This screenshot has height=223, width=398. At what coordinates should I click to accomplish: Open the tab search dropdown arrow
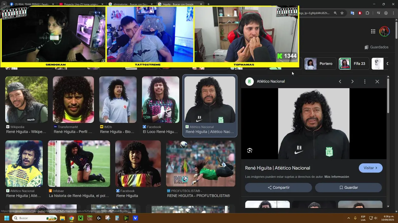4,4
